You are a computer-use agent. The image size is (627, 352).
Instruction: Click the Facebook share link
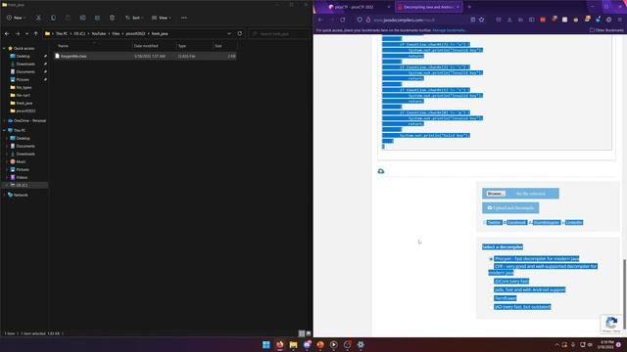516,222
